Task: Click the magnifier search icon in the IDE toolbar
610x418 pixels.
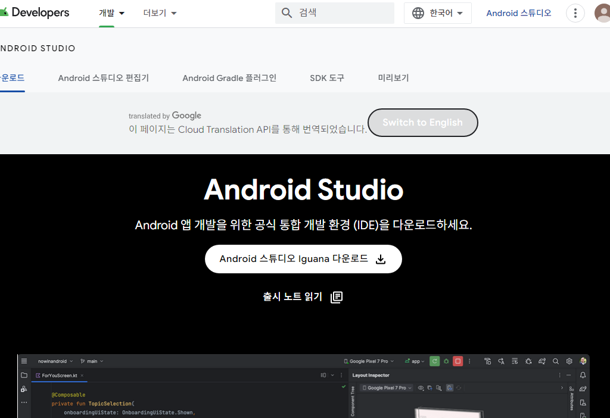Action: 556,361
